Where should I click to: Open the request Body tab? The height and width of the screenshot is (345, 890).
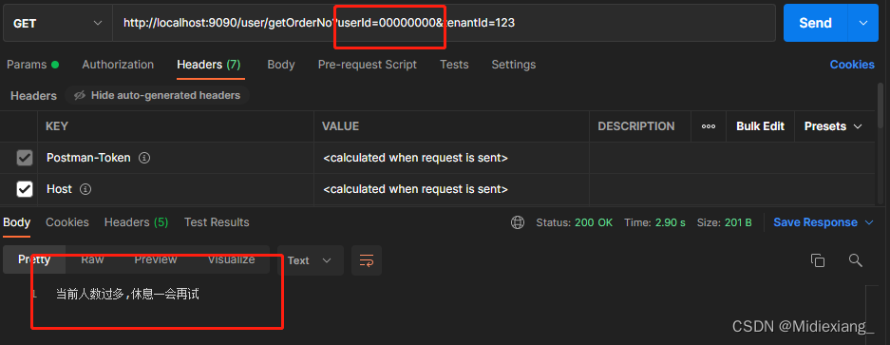pos(281,65)
